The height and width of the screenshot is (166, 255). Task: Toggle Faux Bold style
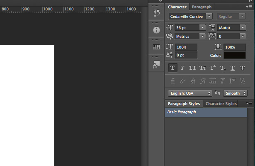(x=172, y=68)
